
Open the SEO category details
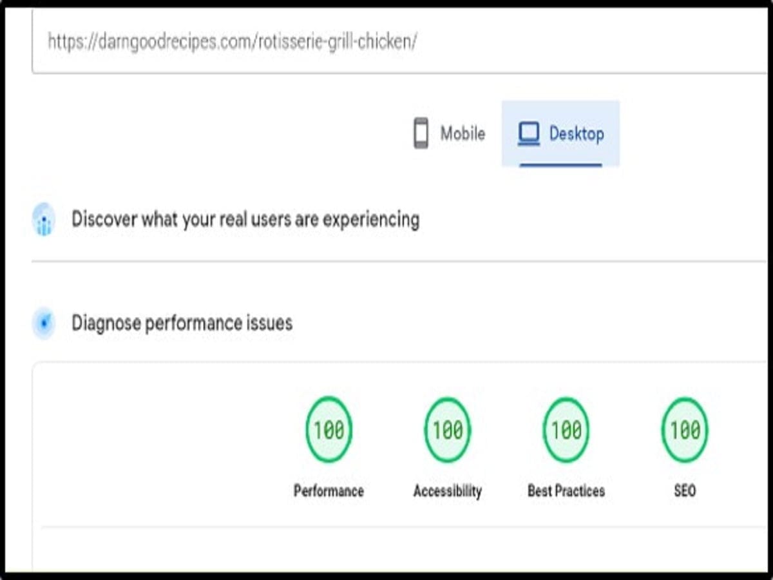[685, 451]
